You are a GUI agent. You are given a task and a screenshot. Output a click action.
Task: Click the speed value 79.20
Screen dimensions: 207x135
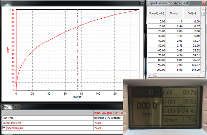click(x=98, y=128)
